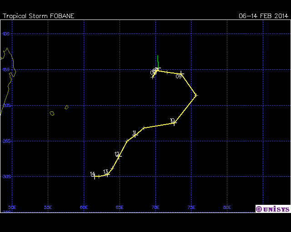
Task: Click the easternmost track point near 75E
Action: (196, 95)
